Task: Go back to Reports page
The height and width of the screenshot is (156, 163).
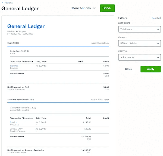Action: click(x=8, y=3)
